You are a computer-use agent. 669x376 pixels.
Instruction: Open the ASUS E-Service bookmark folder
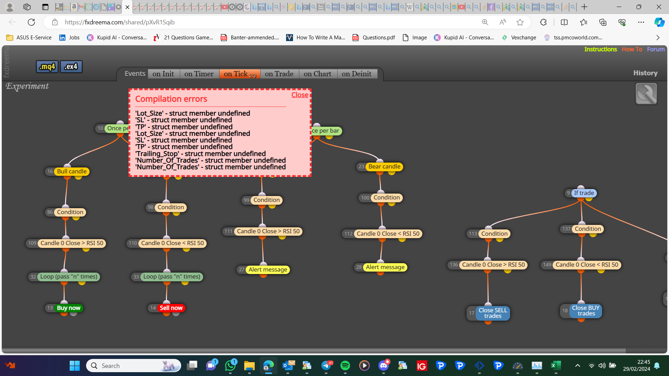[29, 38]
